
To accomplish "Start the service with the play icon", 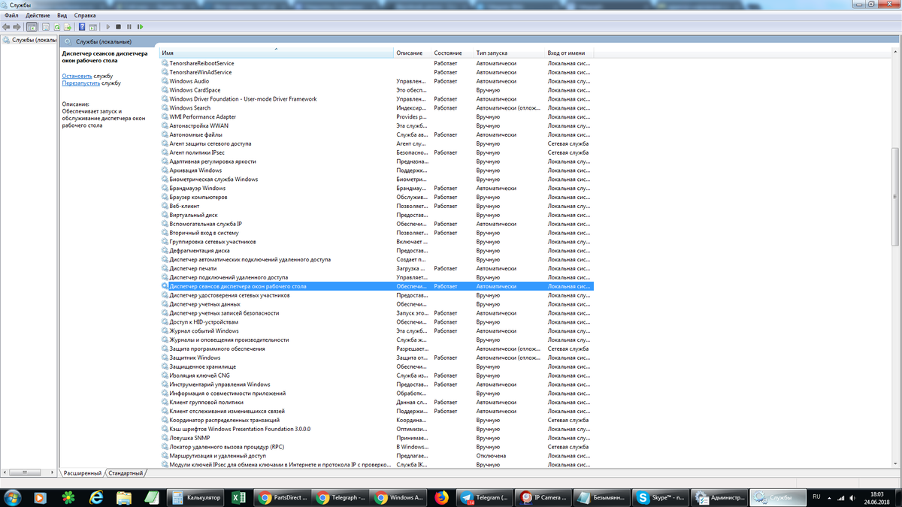I will (x=108, y=27).
